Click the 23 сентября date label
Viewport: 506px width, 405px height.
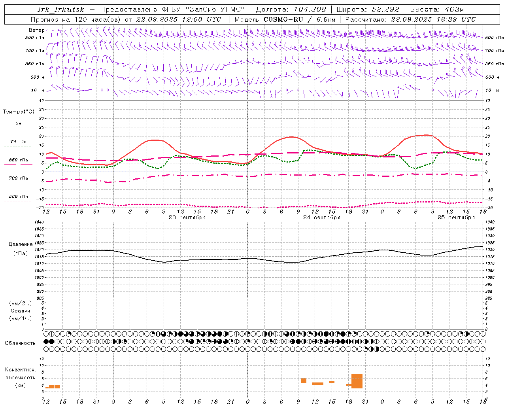pos(187,218)
